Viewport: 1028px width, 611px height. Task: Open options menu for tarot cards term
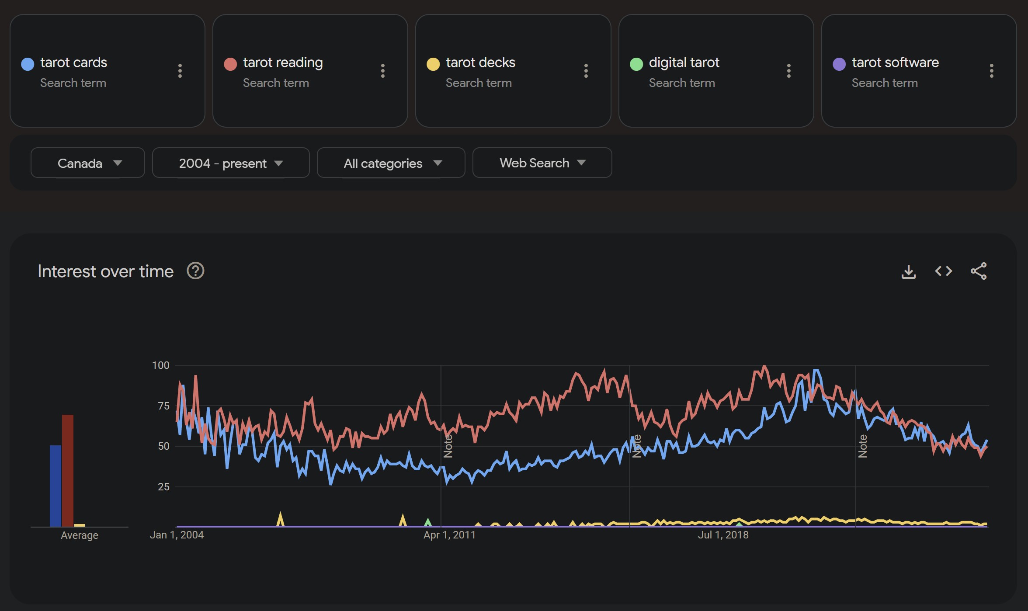[180, 71]
